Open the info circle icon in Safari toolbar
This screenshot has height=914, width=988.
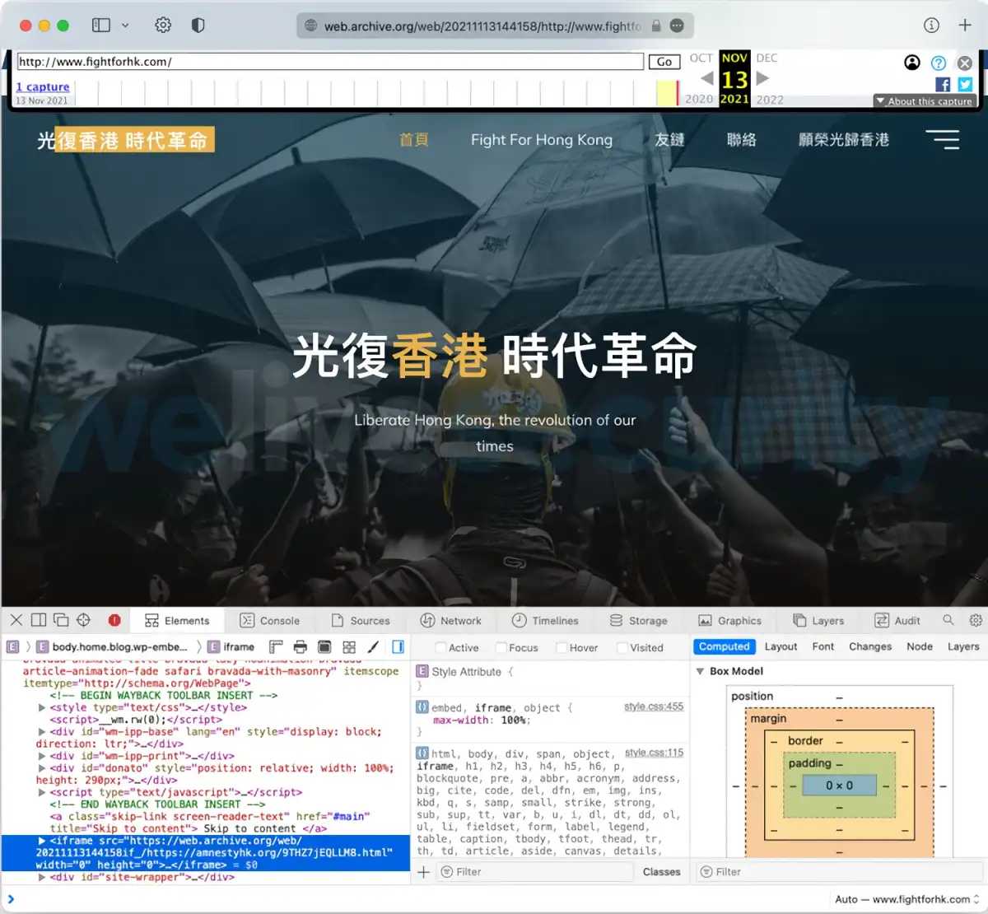[931, 26]
